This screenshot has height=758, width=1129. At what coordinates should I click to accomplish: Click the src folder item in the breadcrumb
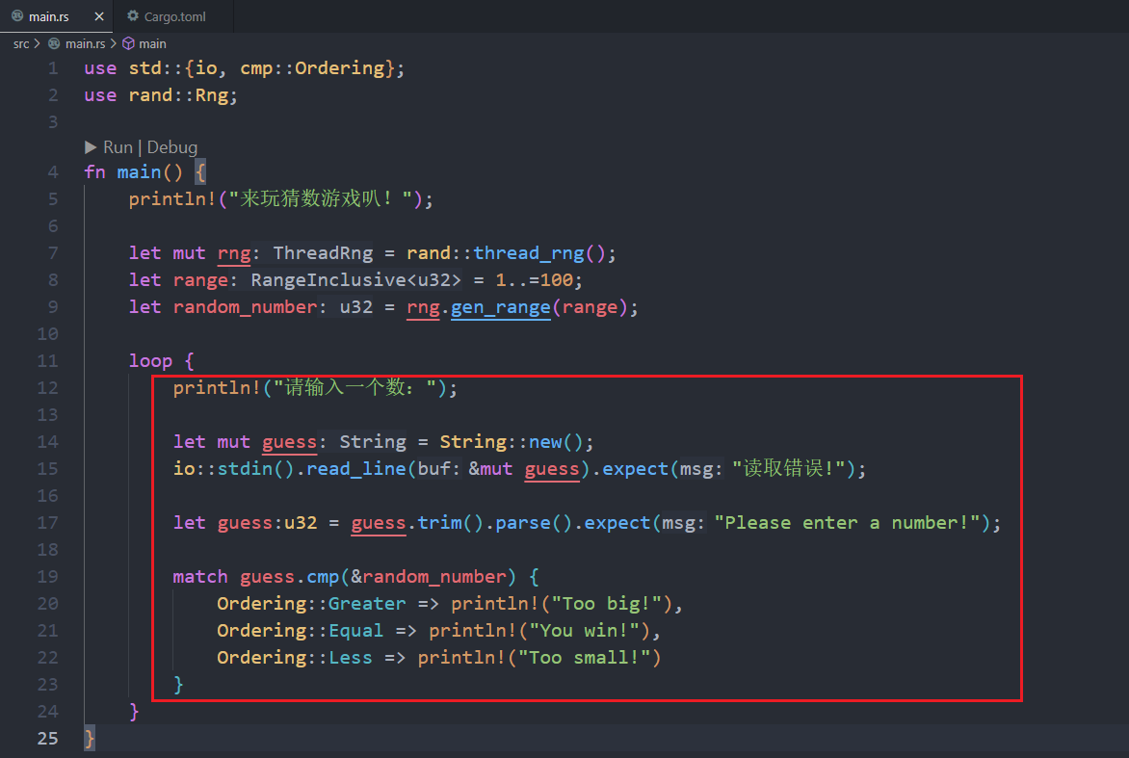click(x=21, y=43)
